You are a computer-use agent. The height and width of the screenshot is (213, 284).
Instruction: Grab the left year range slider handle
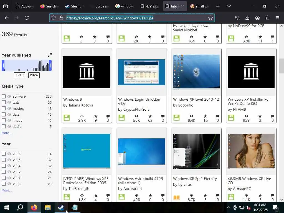point(3,65)
